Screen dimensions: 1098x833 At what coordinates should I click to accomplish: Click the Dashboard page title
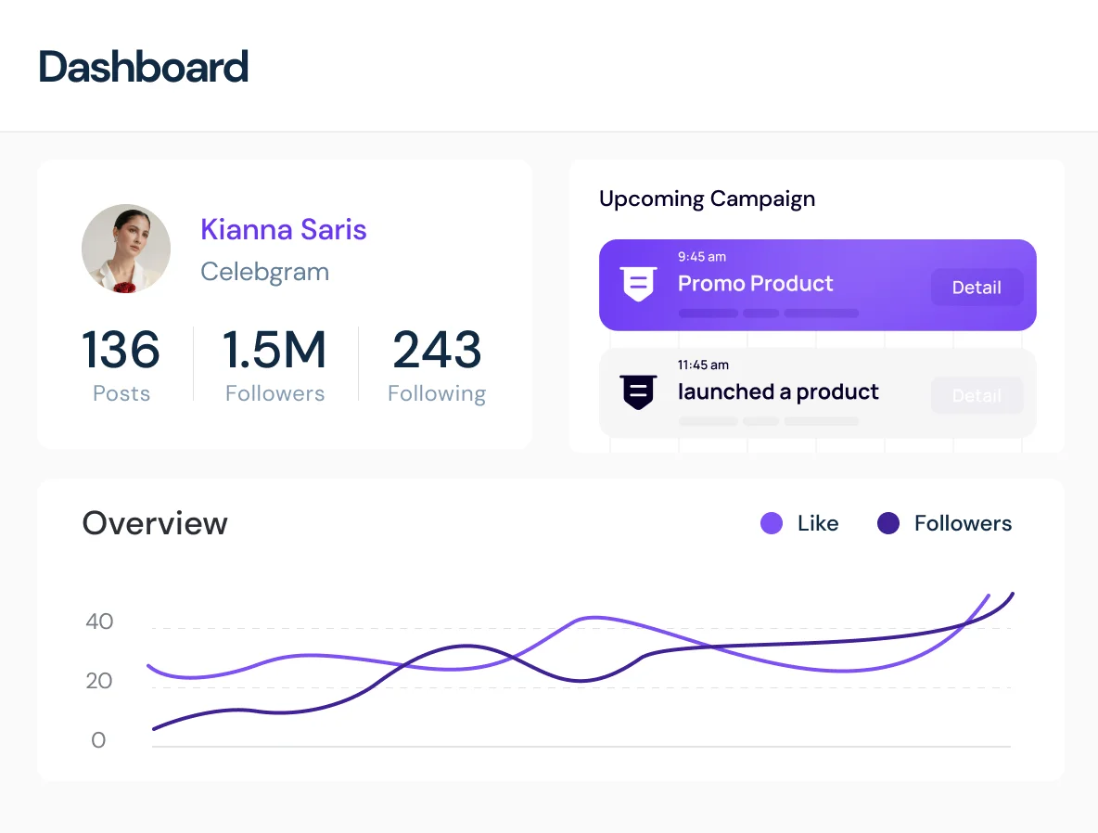[144, 67]
